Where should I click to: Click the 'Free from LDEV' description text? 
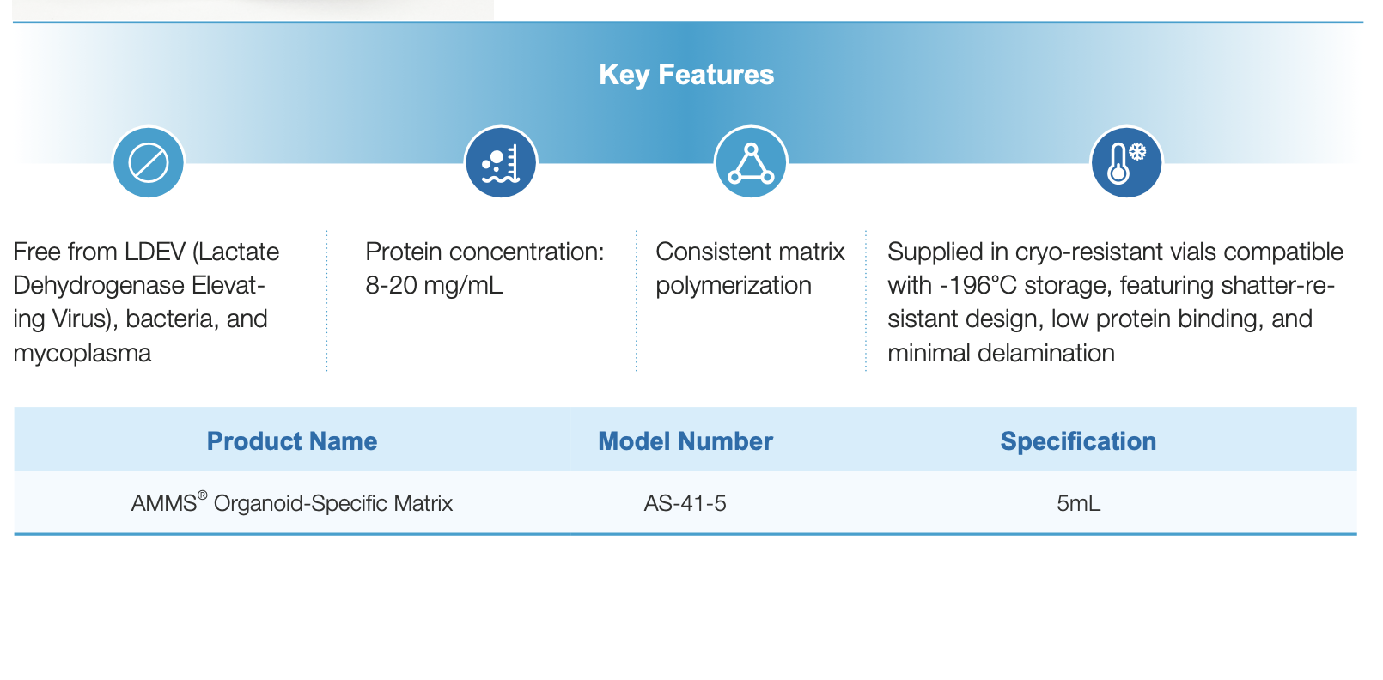coord(146,302)
